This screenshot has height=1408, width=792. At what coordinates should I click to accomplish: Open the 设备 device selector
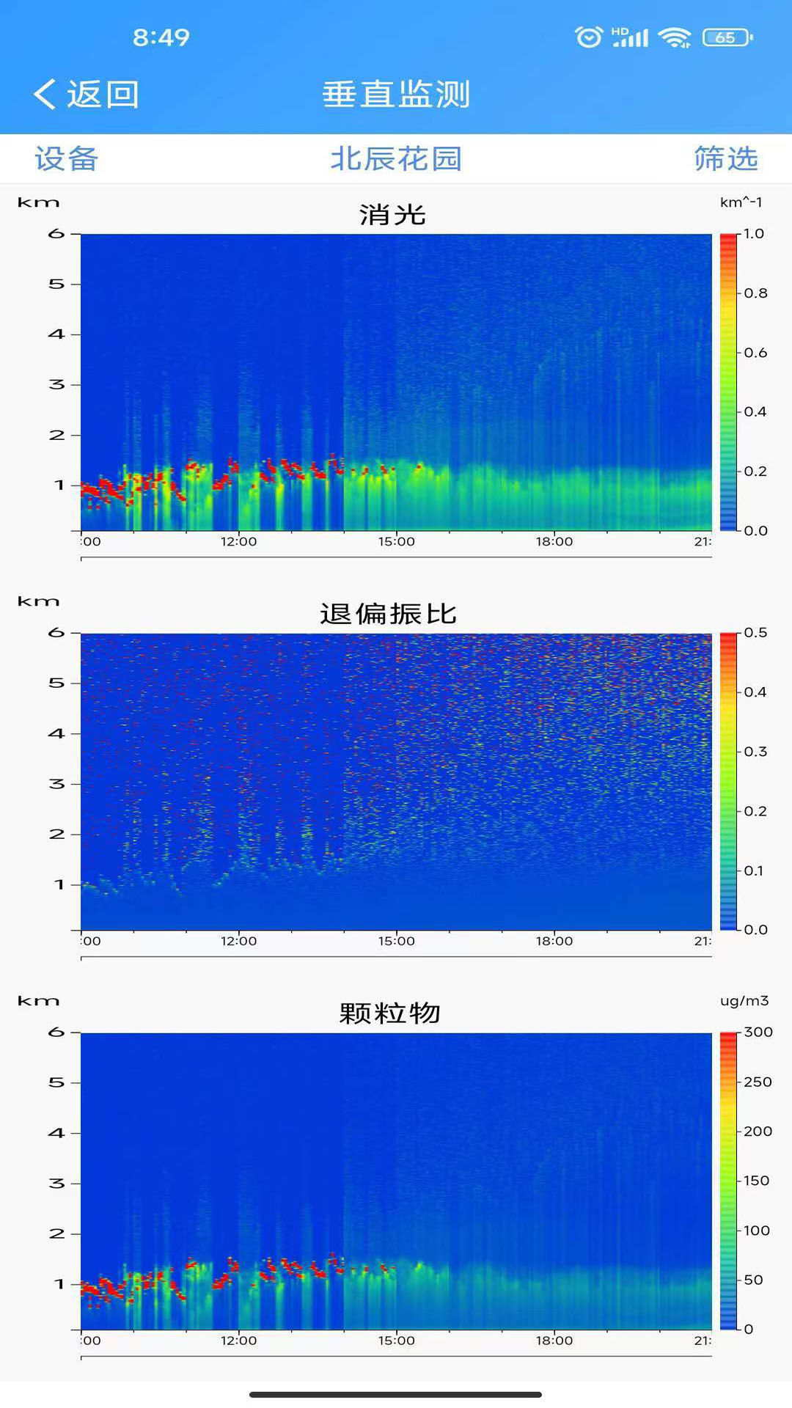[66, 159]
